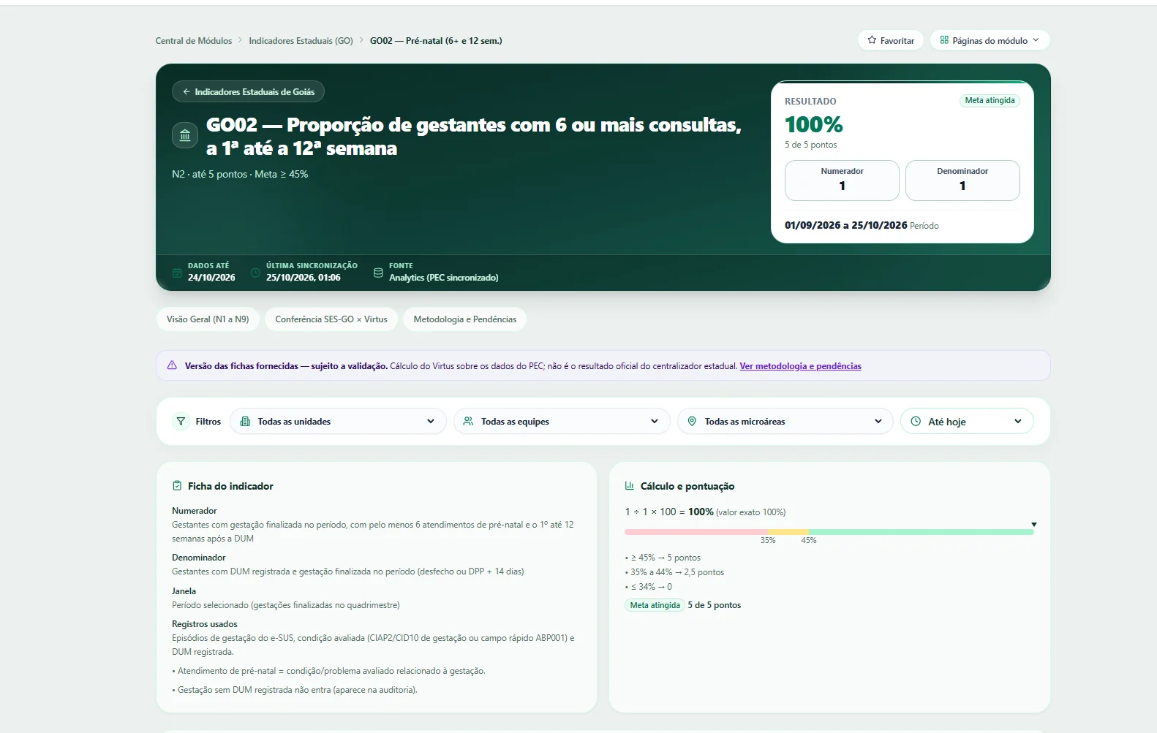Click the database icon next to Fonte
1157x733 pixels.
click(x=378, y=273)
